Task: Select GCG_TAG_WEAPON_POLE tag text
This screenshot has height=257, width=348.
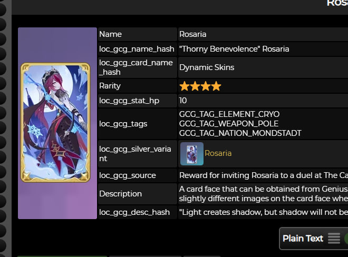Action: [x=229, y=124]
